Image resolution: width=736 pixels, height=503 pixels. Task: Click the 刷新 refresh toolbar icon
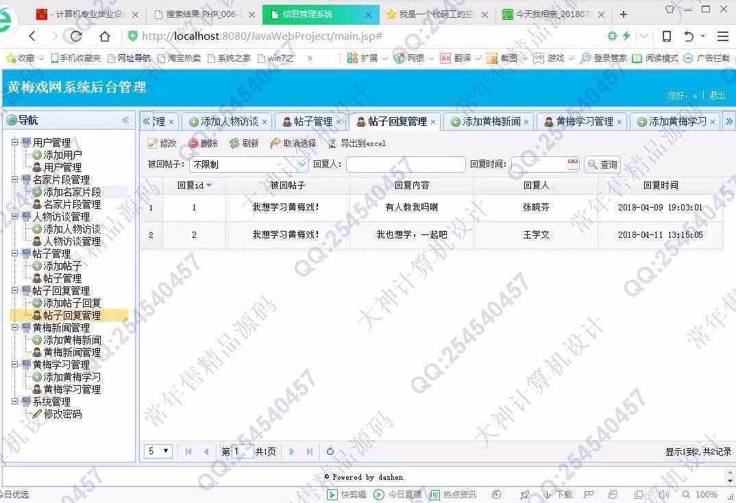(234, 144)
